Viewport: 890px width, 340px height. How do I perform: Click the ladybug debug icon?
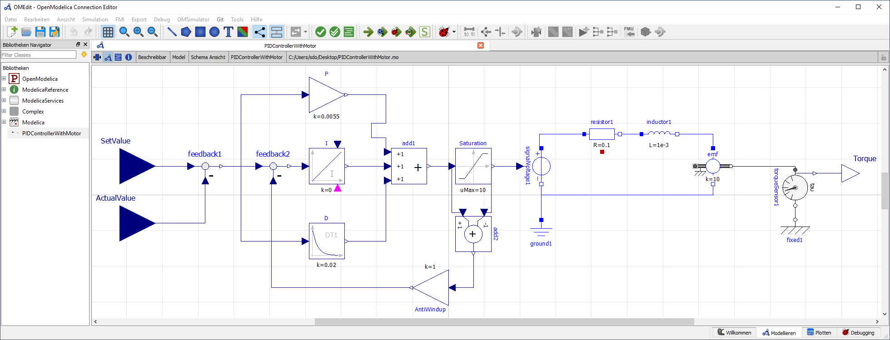(444, 32)
